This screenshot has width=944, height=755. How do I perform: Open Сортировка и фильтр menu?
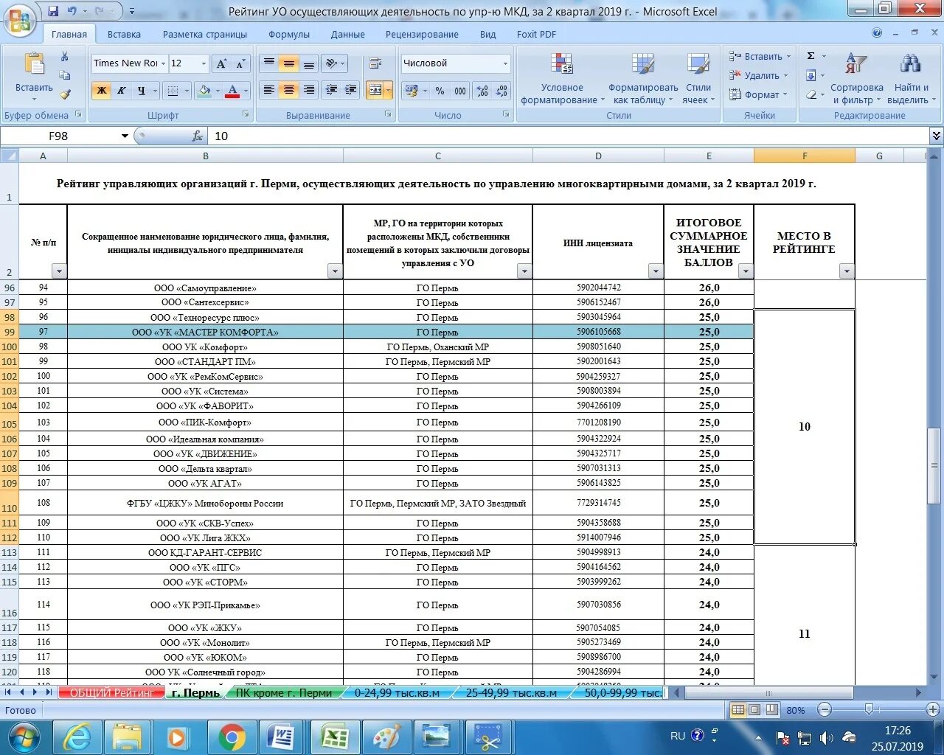coord(856,78)
